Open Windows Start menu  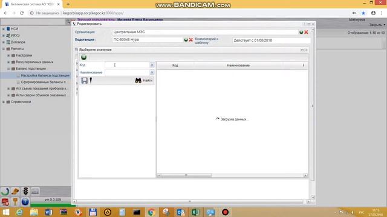(x=5, y=212)
